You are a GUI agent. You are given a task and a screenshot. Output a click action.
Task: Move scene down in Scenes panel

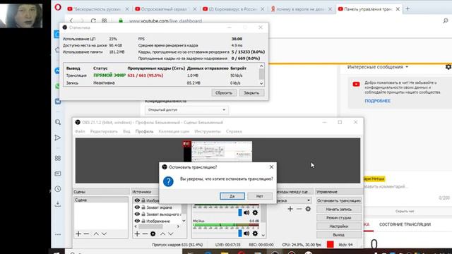104,234
